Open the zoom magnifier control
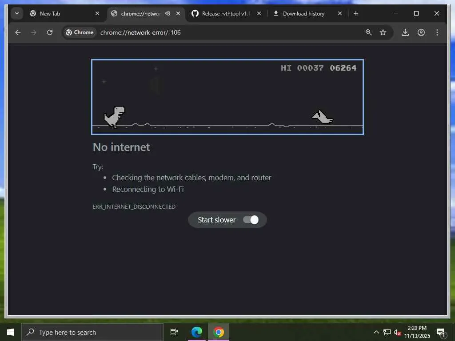This screenshot has width=455, height=341. pyautogui.click(x=368, y=32)
